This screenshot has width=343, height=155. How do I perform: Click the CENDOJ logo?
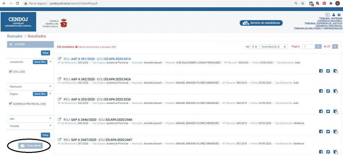click(19, 22)
